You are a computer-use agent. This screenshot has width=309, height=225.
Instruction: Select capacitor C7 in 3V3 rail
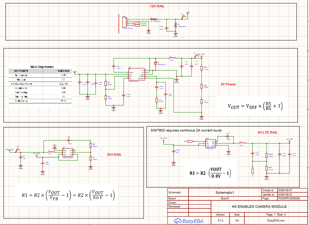(x=20, y=157)
